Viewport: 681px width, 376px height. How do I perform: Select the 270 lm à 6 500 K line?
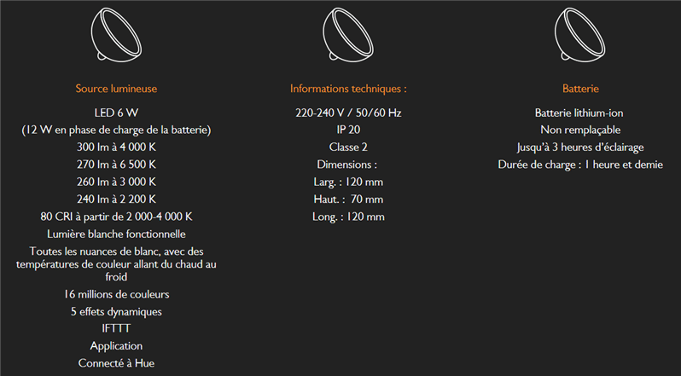116,164
